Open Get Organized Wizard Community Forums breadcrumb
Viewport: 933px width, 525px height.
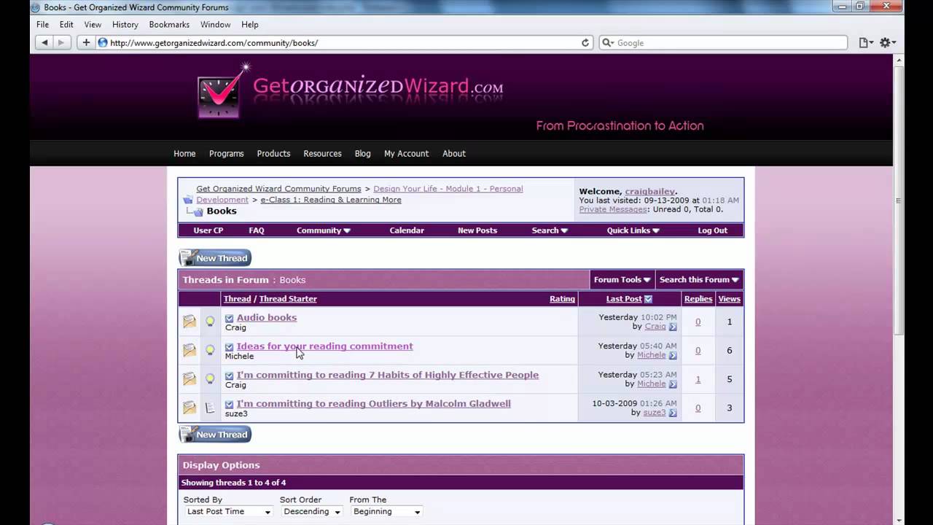click(278, 189)
